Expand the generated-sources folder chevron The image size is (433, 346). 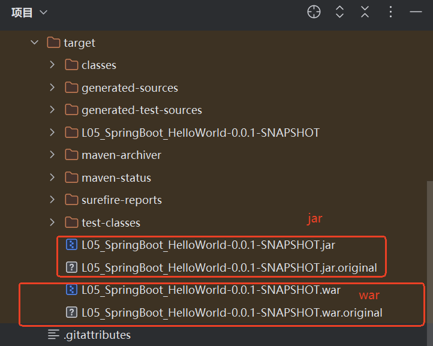(52, 88)
